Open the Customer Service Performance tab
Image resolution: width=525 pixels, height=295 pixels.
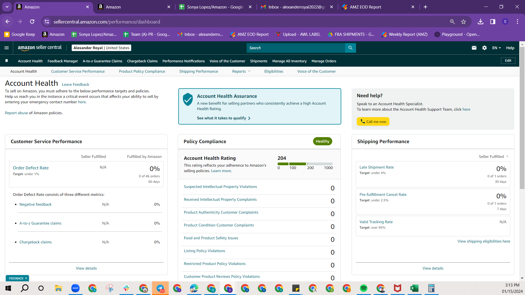tap(78, 71)
